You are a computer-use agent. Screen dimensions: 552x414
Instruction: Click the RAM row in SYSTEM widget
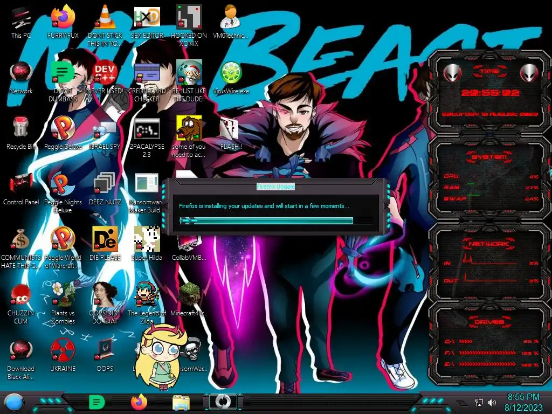[x=491, y=187]
